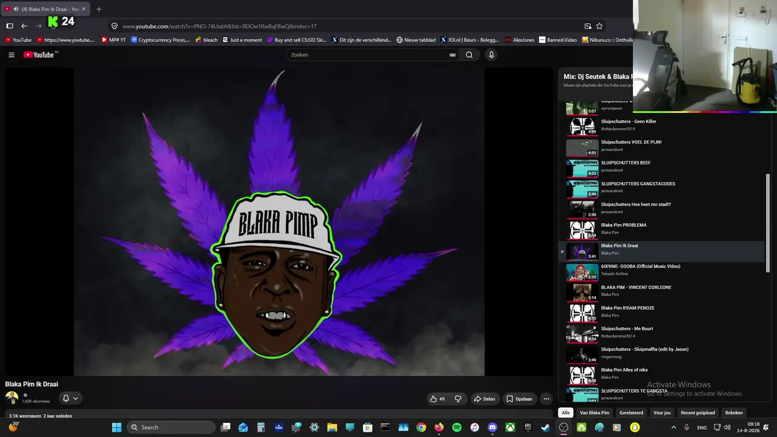This screenshot has height=437, width=777.
Task: Click the playlist panel scrollbar
Action: (x=767, y=225)
